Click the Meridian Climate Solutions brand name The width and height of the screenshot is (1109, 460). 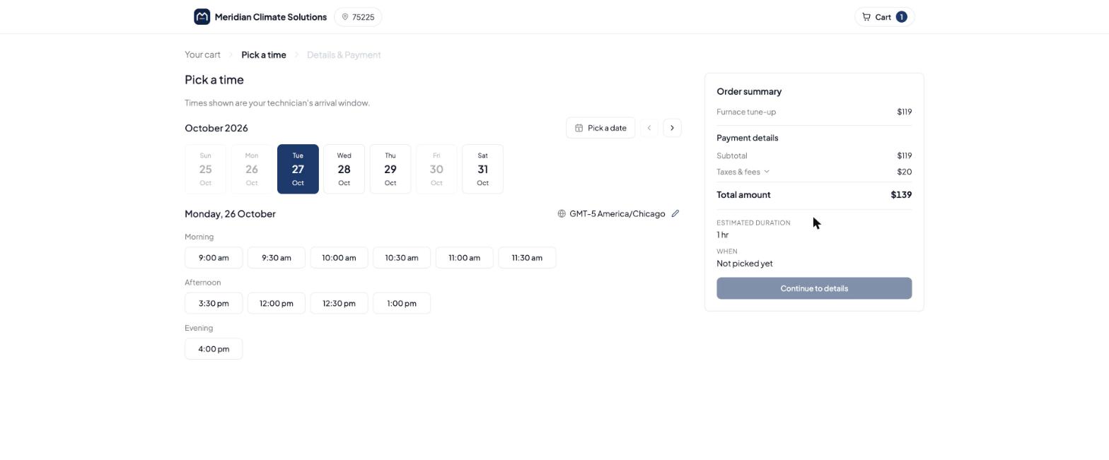[x=271, y=17]
